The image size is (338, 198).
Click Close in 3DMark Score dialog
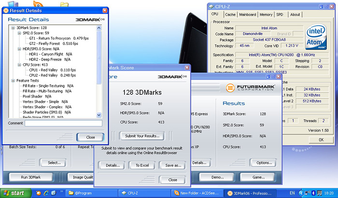point(172,180)
